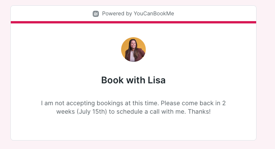
Task: Click the schedule a call phrase
Action: (x=138, y=111)
